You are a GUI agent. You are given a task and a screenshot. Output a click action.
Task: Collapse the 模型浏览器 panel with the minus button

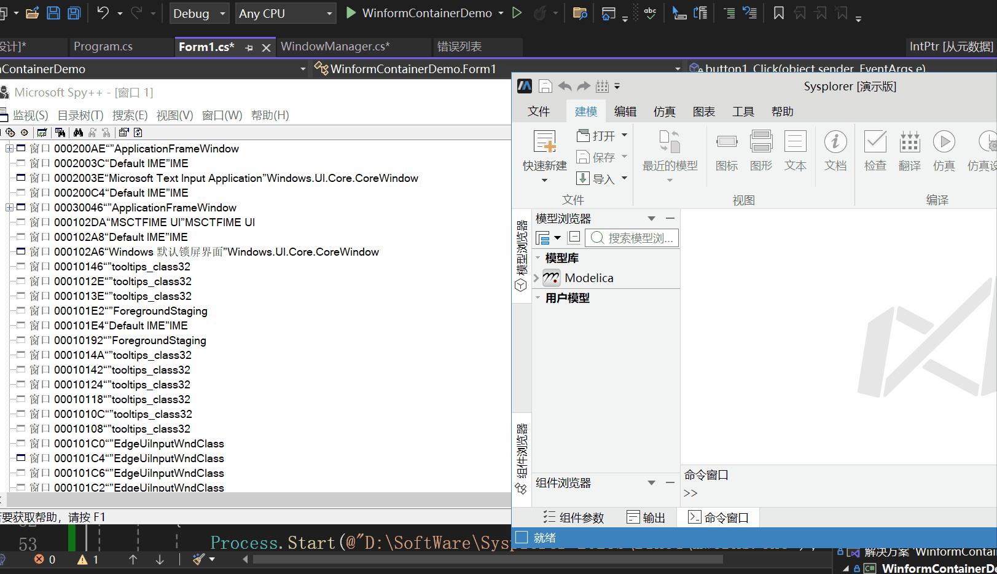(670, 218)
